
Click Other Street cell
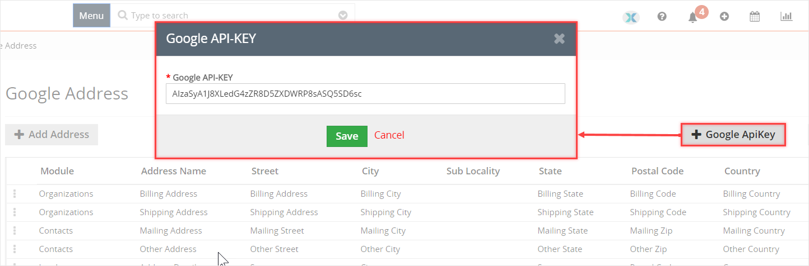click(275, 249)
